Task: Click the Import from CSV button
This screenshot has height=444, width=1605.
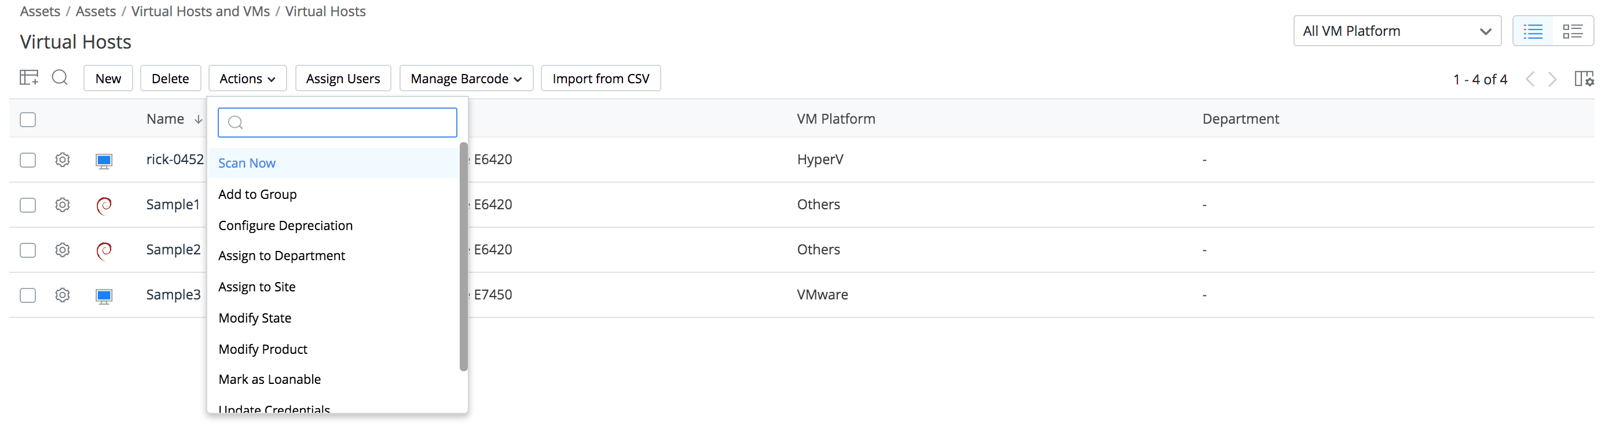Action: [x=600, y=79]
